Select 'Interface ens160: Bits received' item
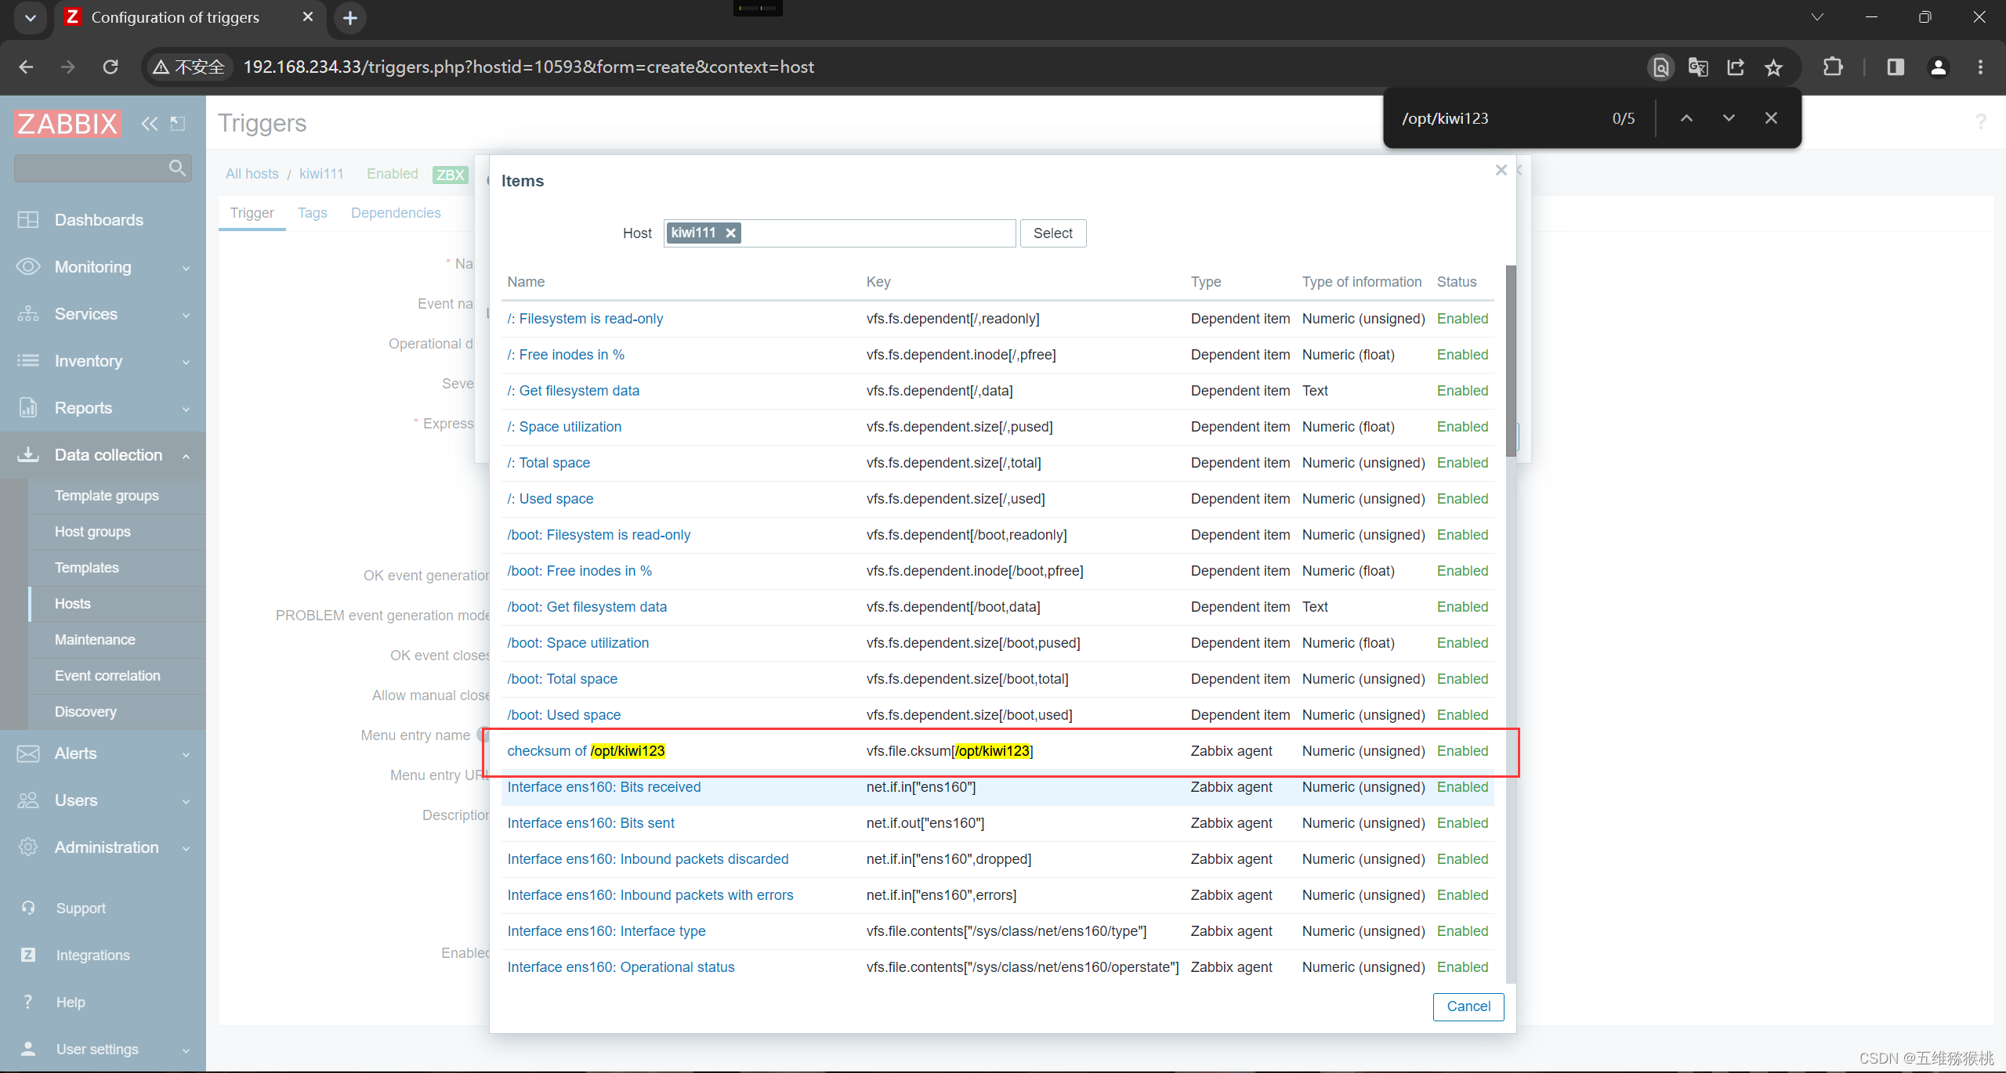This screenshot has height=1073, width=2006. click(x=604, y=787)
